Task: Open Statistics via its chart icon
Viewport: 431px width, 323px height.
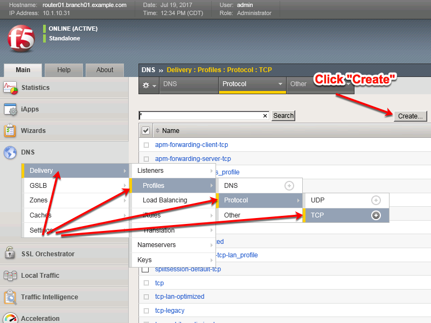Action: pos(10,88)
